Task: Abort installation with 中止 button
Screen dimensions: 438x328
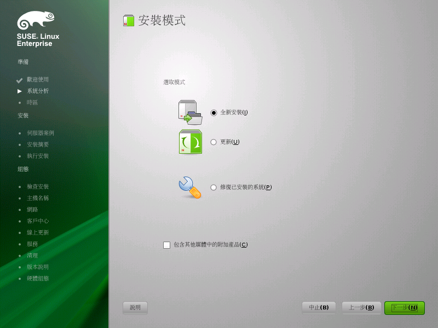Action: click(x=319, y=308)
